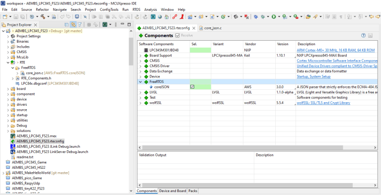Open the Startup, System Setup link
The image size is (381, 195).
(313, 76)
